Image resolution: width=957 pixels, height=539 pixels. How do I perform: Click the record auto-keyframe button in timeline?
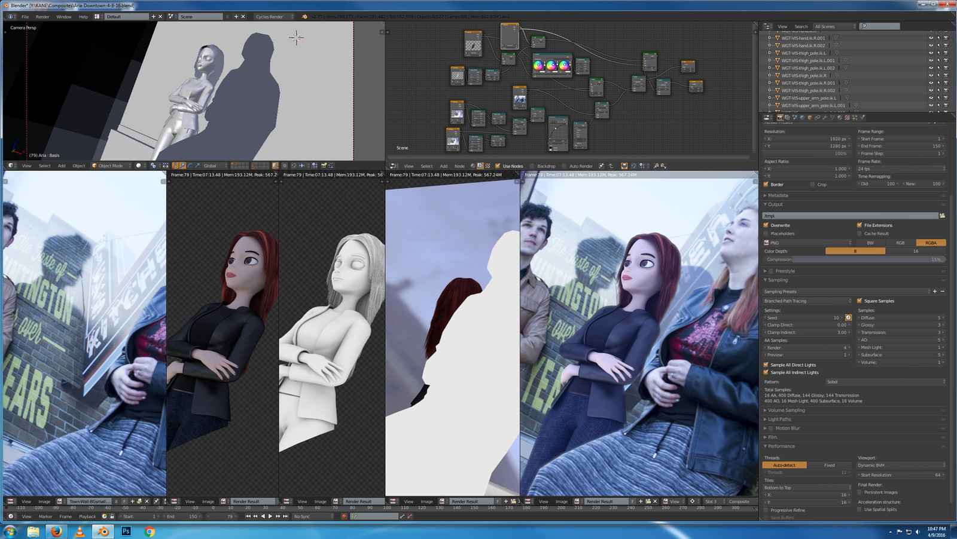(x=344, y=516)
